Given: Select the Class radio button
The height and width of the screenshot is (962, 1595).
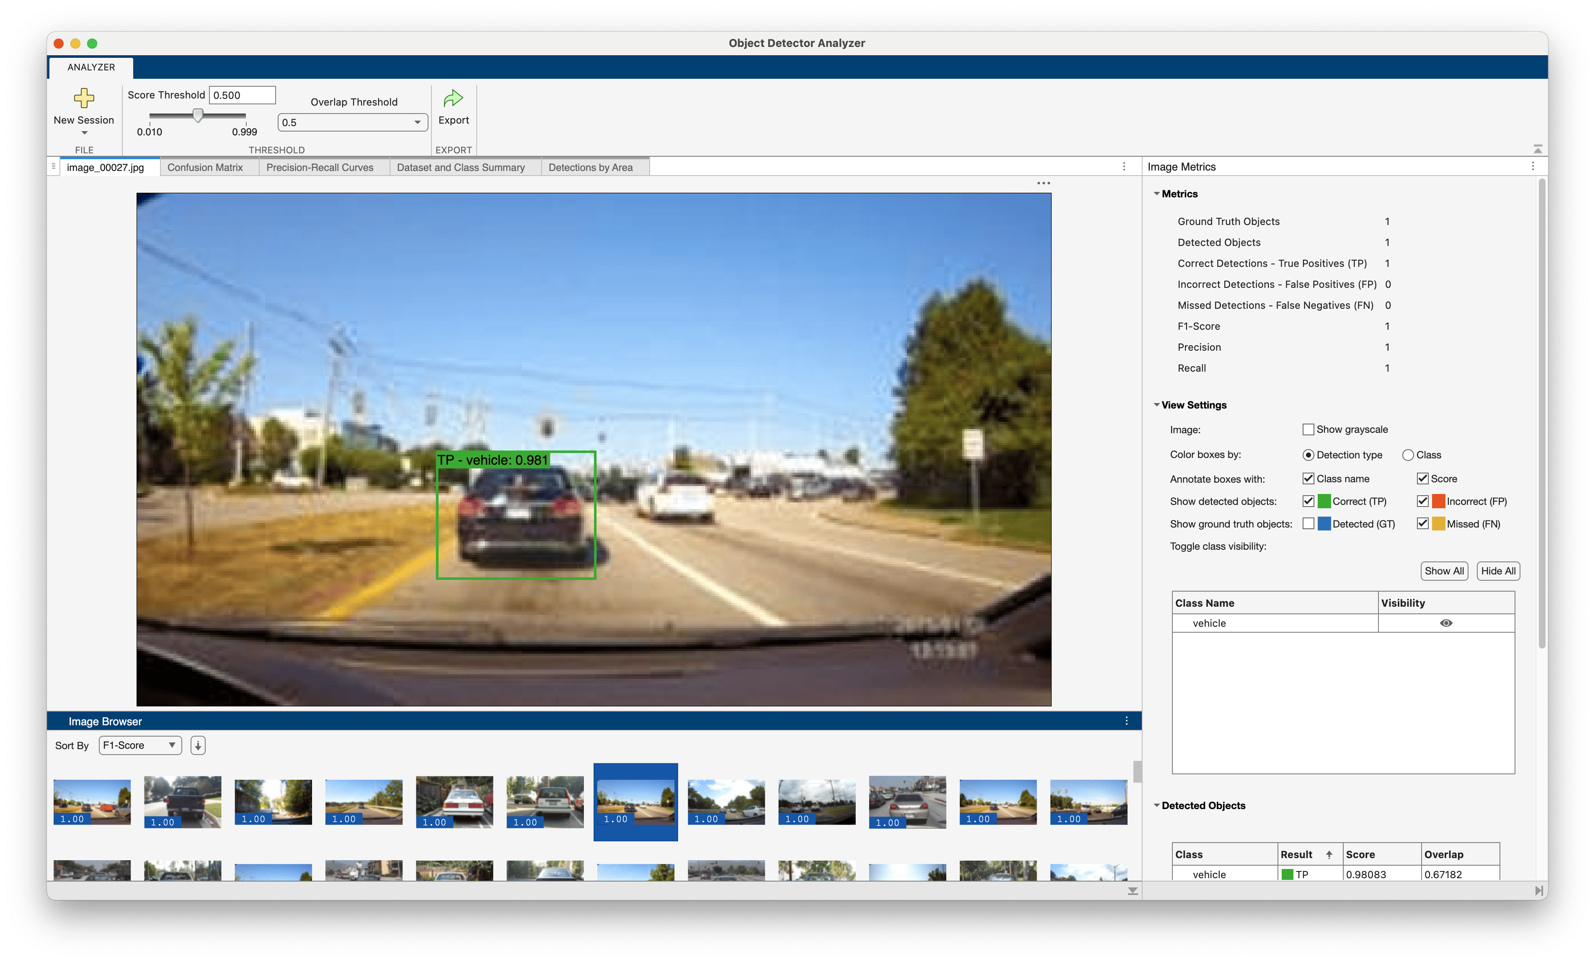Looking at the screenshot, I should [1408, 455].
